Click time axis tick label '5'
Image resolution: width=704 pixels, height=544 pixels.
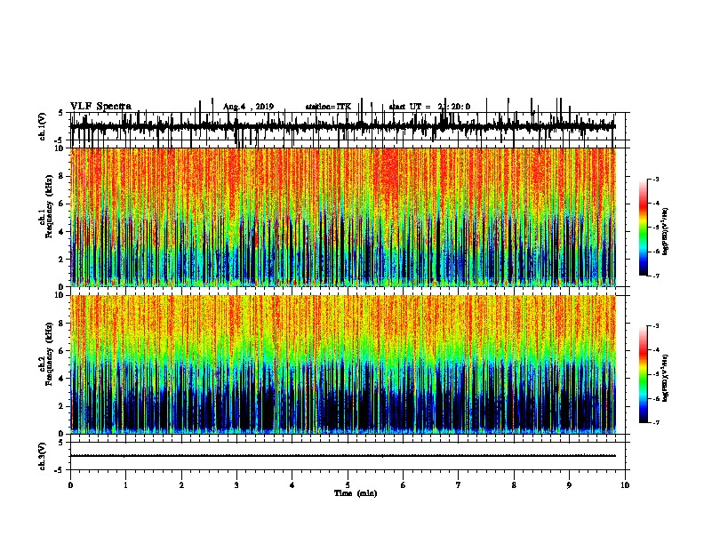click(x=348, y=485)
